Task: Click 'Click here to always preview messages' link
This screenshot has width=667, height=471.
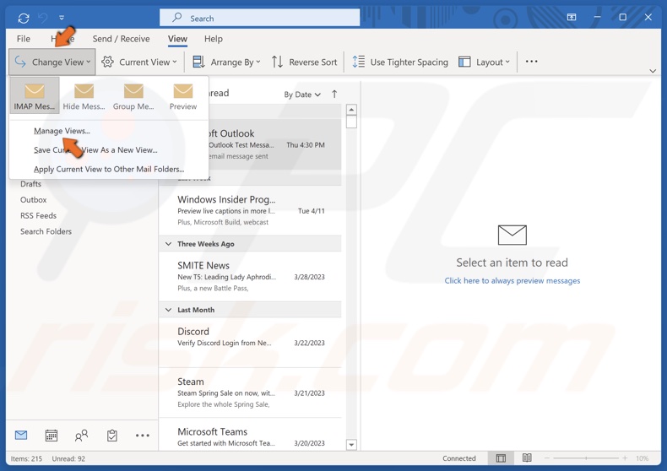Action: pos(512,280)
